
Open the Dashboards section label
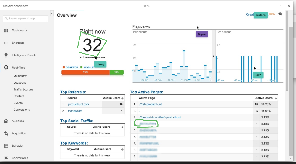[20, 31]
